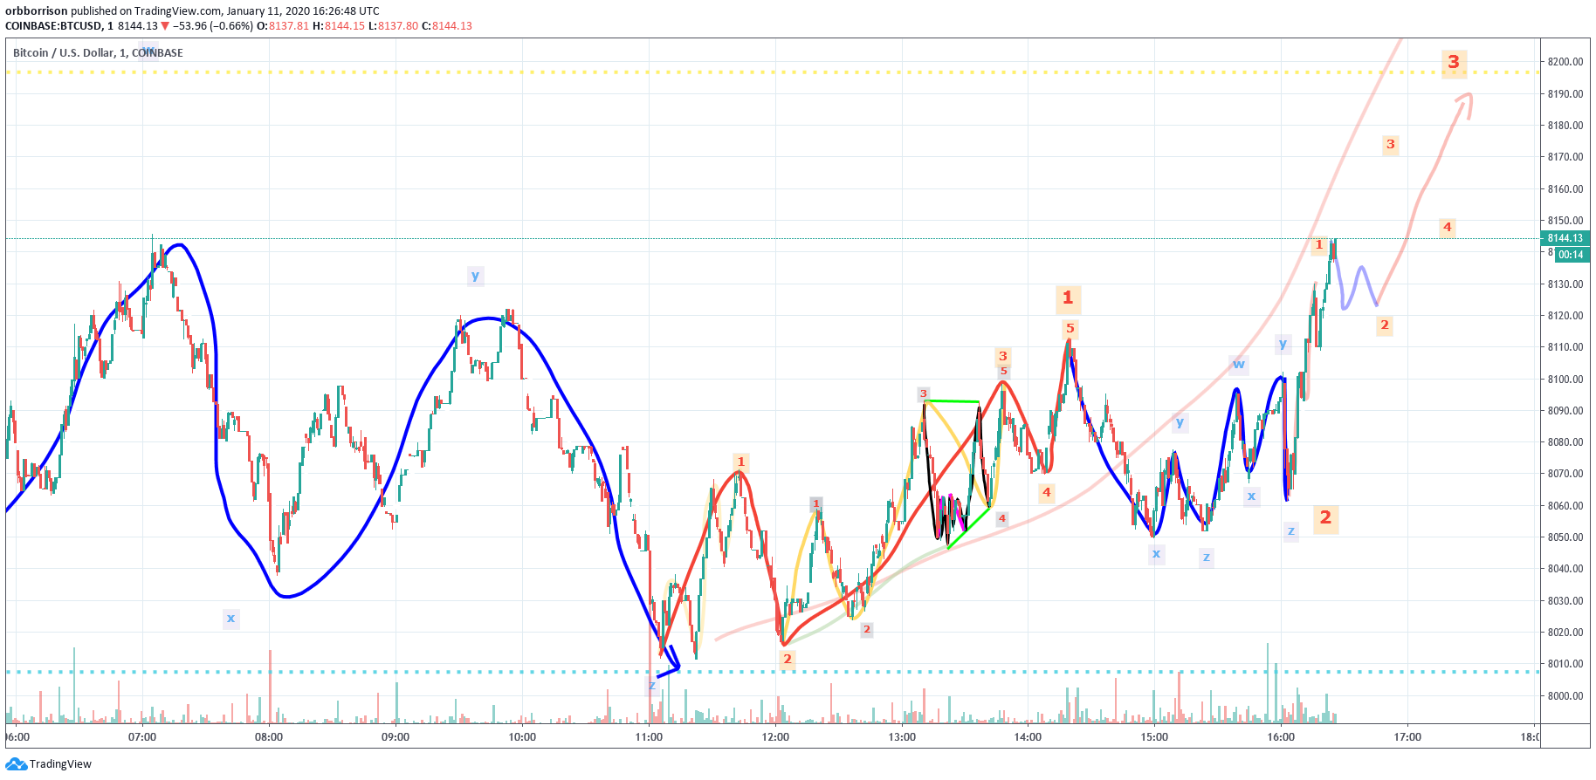Click the TradingView.com text in the header
The image size is (1596, 780).
[x=178, y=11]
